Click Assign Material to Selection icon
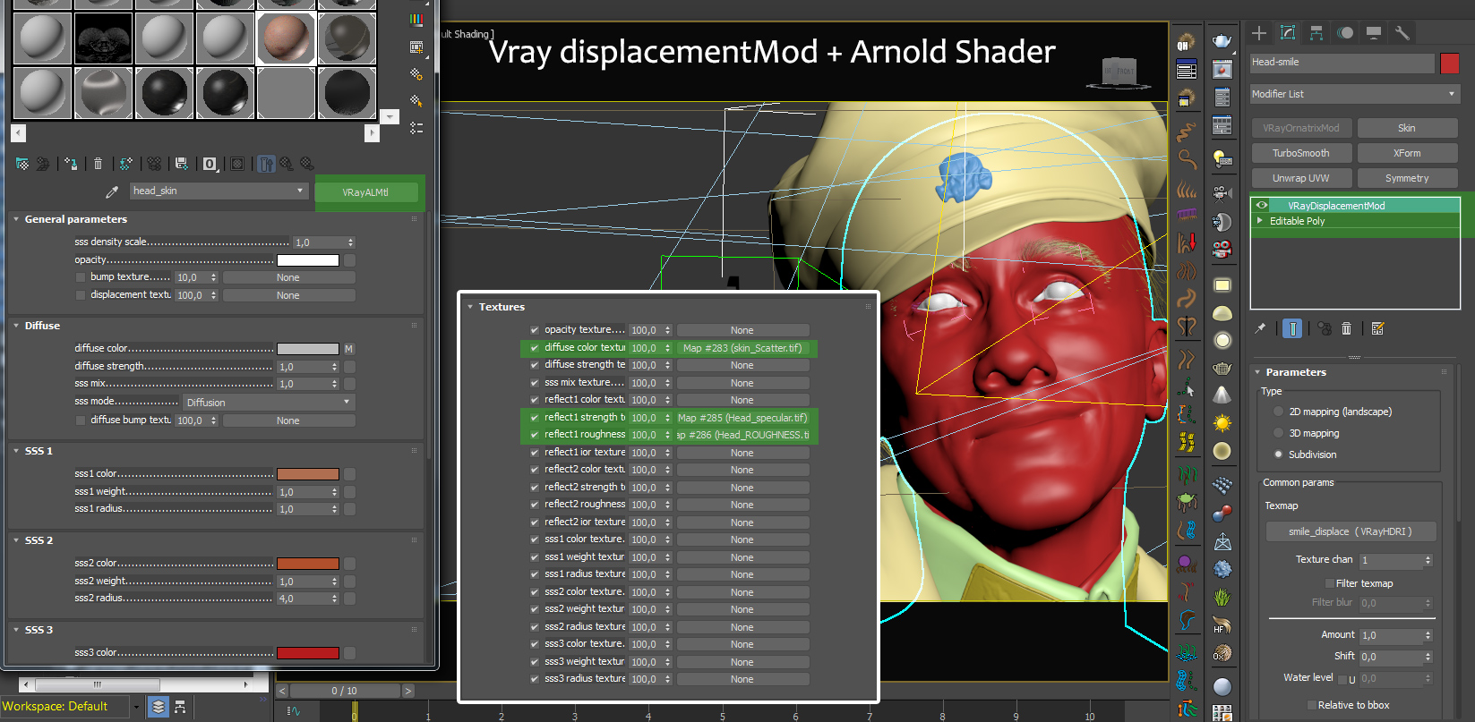The height and width of the screenshot is (722, 1475). [x=71, y=164]
